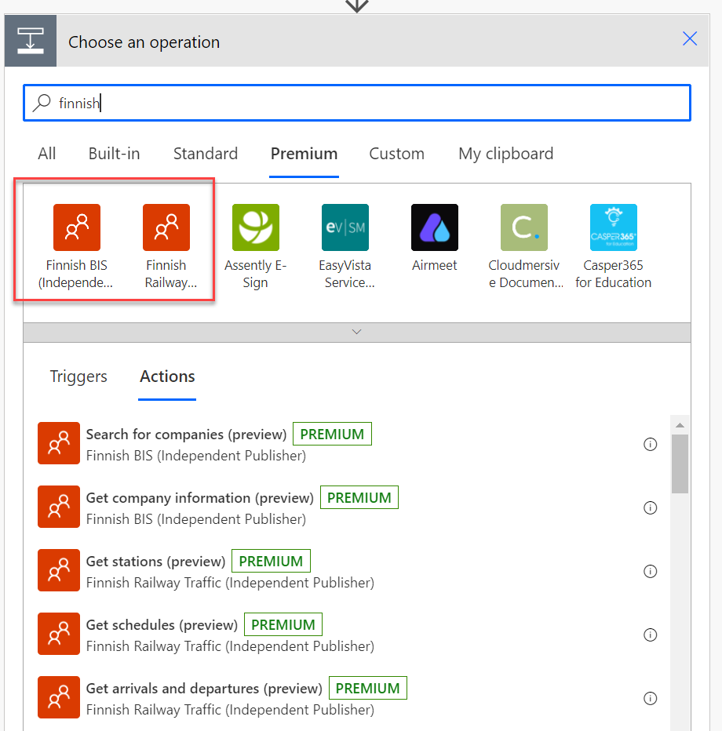Choose the Get arrivals and departures action
Image resolution: width=722 pixels, height=731 pixels.
(x=204, y=689)
